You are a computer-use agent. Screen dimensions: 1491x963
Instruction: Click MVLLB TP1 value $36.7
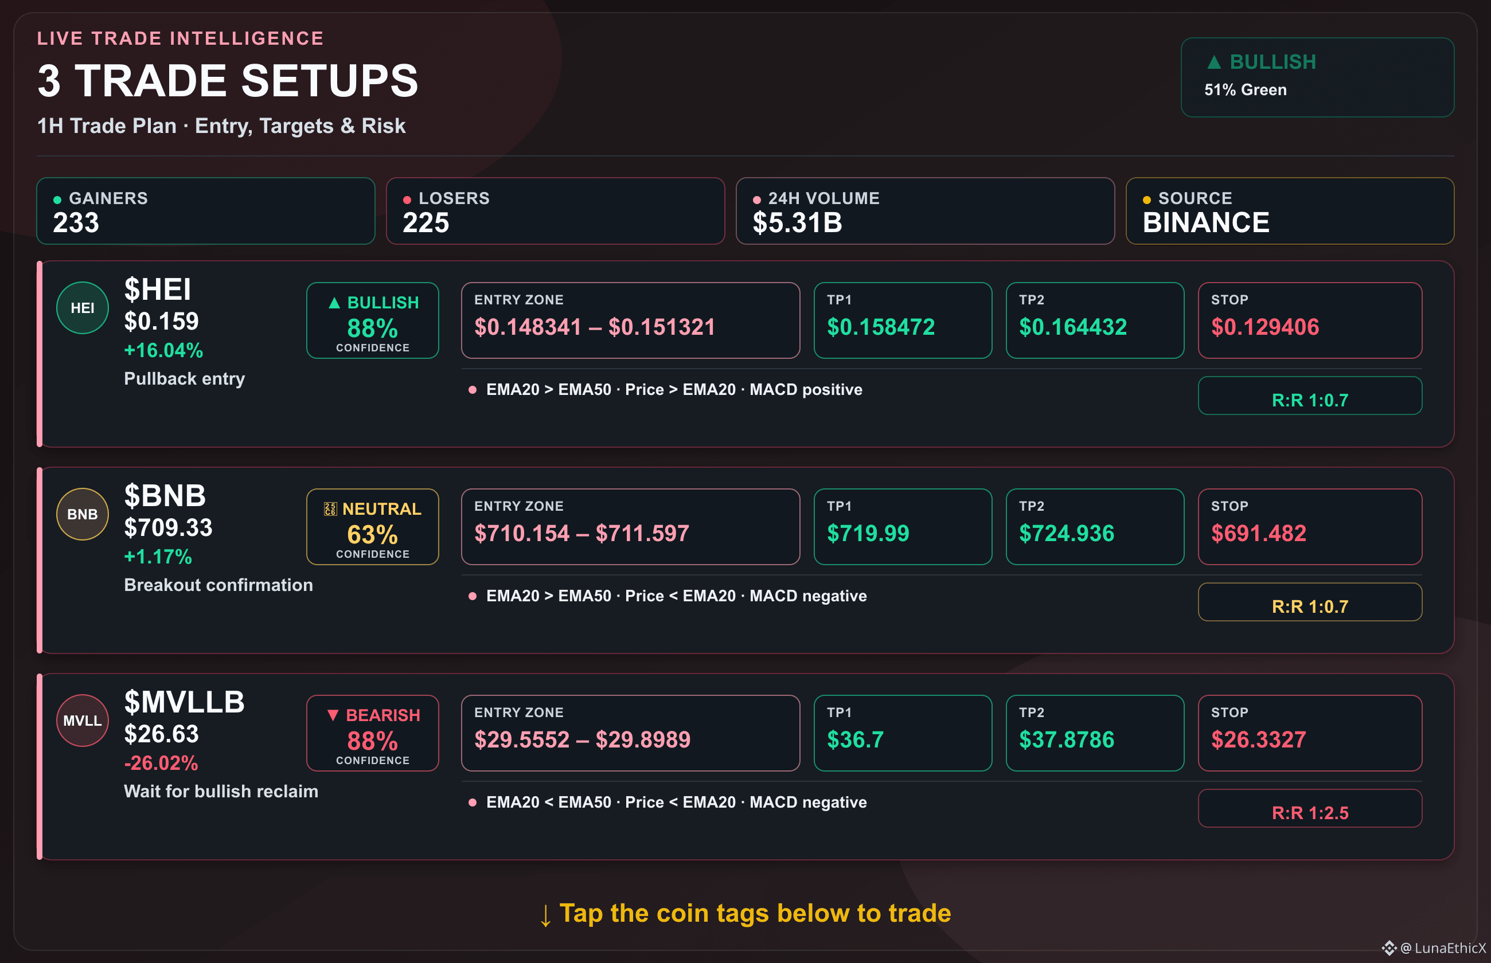coord(855,740)
